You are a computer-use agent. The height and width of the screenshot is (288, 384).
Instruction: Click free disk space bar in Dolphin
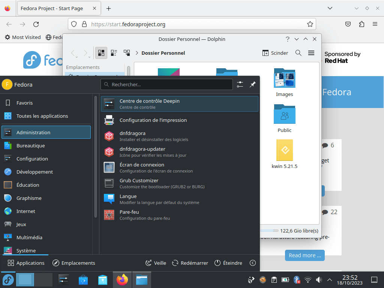click(x=269, y=231)
